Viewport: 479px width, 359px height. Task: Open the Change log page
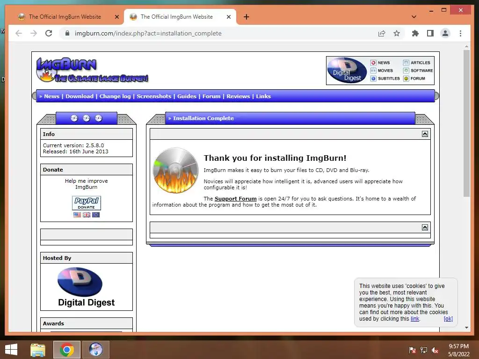click(115, 96)
